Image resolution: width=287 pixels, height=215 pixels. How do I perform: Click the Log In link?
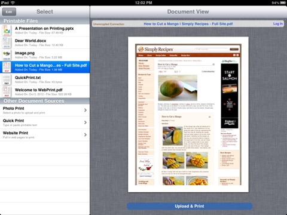coord(278,24)
